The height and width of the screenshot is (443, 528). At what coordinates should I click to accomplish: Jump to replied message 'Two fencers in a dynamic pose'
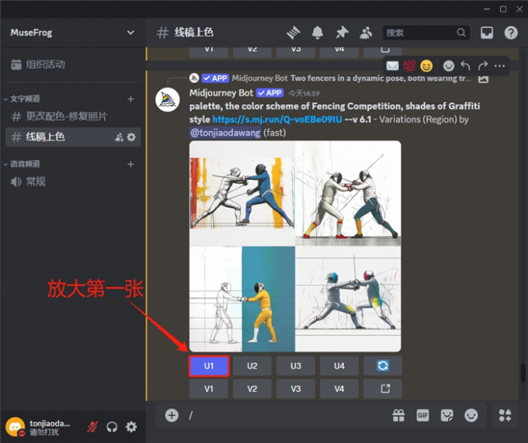tap(380, 78)
